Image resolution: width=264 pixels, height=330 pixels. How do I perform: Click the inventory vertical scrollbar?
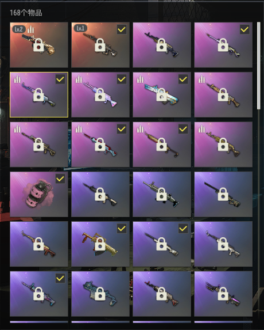tap(259, 66)
